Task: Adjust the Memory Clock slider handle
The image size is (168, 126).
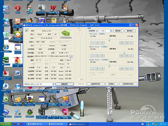Action: coord(124,52)
